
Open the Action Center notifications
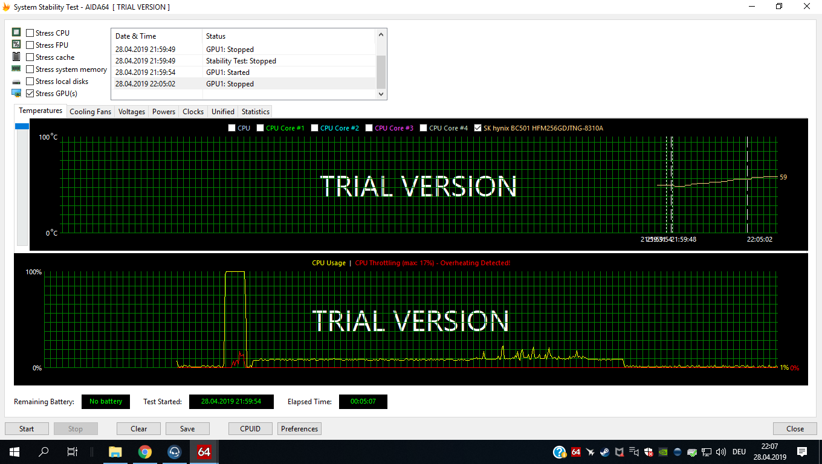click(802, 451)
